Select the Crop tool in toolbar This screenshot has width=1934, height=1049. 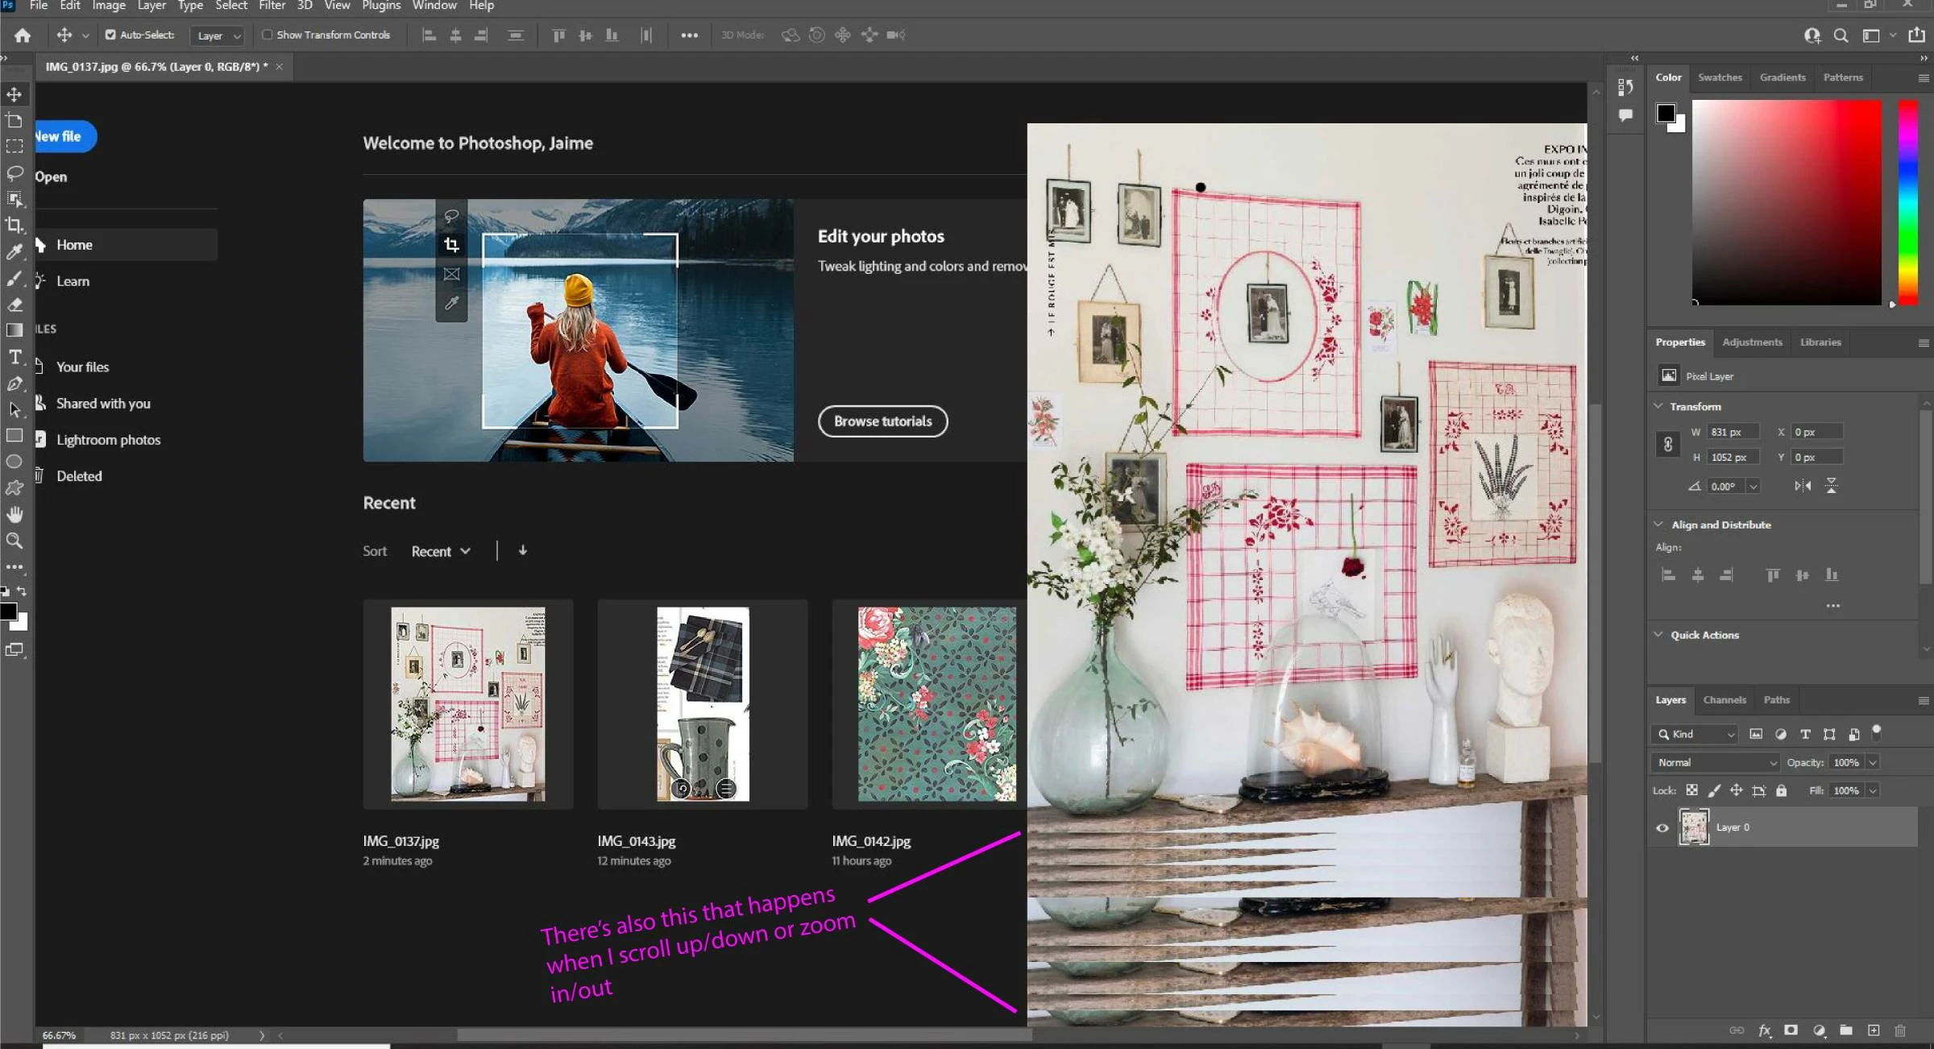(x=15, y=225)
